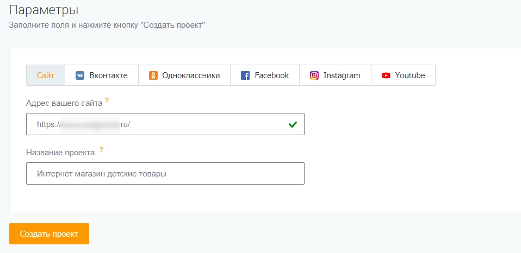Click the Vkontakte logo icon
The width and height of the screenshot is (521, 253).
click(x=80, y=75)
